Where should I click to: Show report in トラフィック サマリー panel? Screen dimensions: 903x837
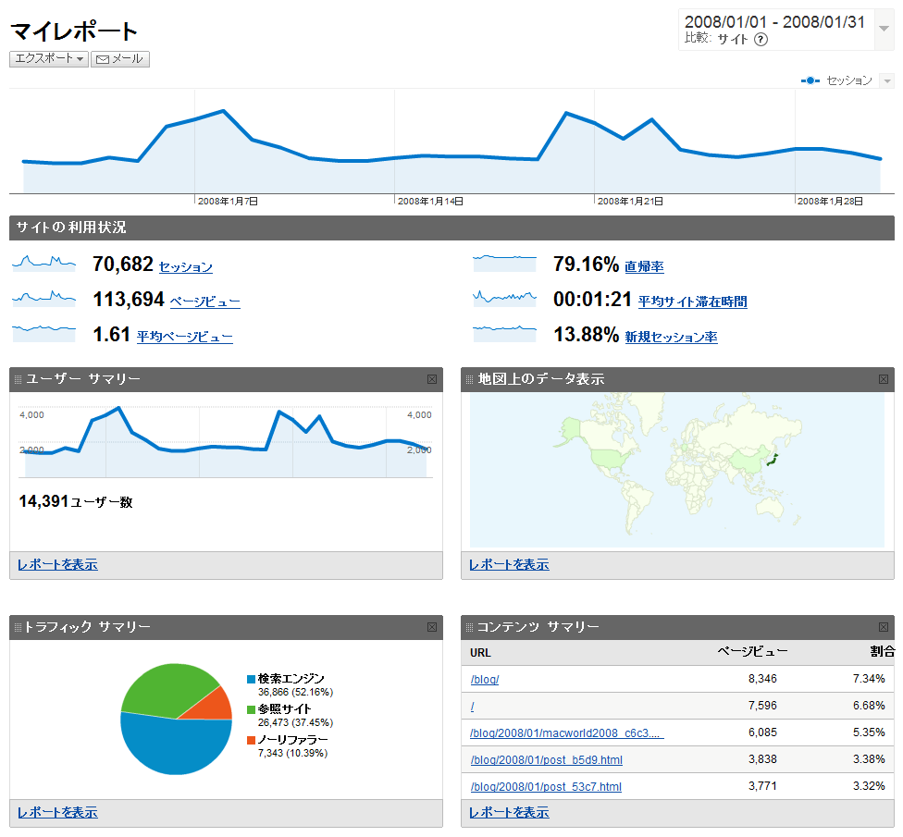57,812
